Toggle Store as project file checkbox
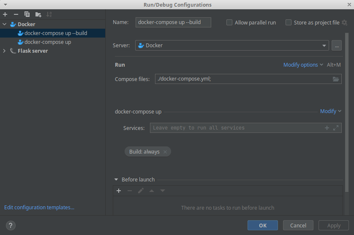The image size is (354, 235). (x=289, y=22)
